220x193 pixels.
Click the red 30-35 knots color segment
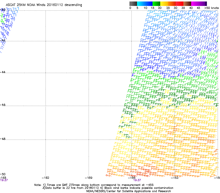[180, 4]
